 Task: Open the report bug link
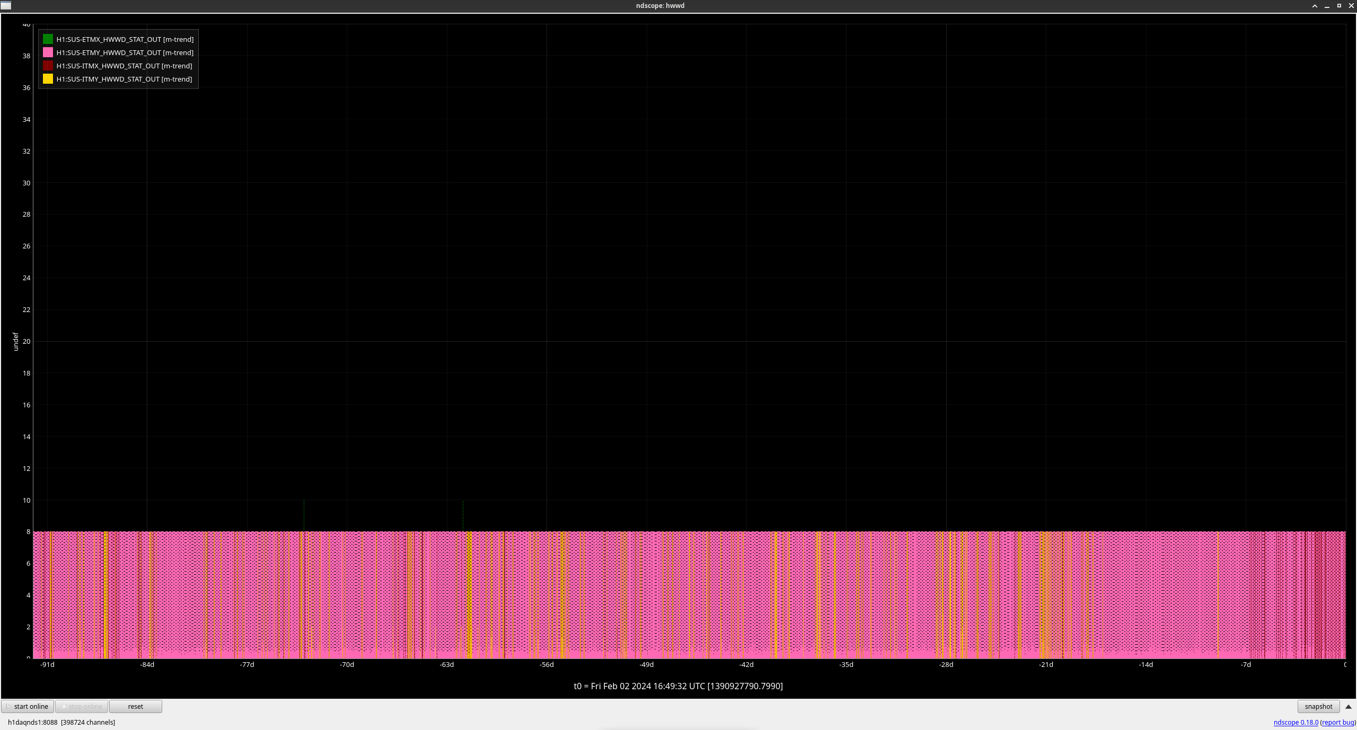click(x=1338, y=722)
